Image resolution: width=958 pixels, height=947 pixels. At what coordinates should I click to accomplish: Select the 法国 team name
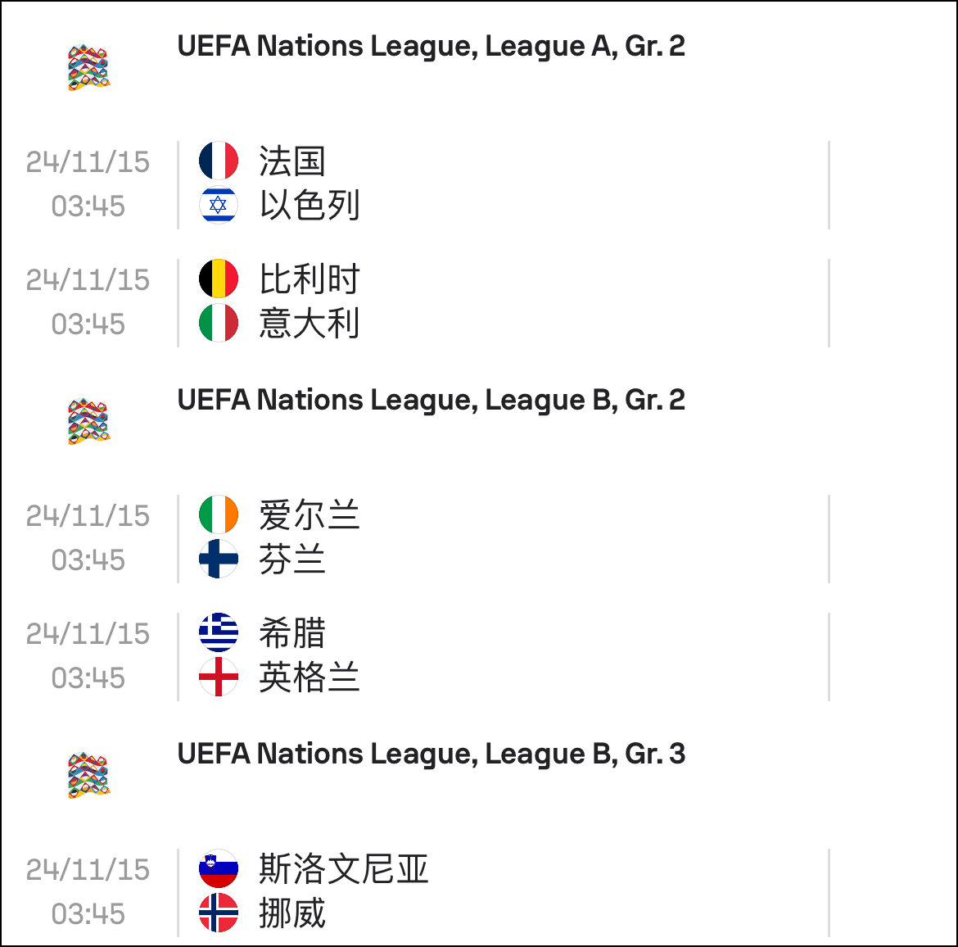click(x=292, y=161)
